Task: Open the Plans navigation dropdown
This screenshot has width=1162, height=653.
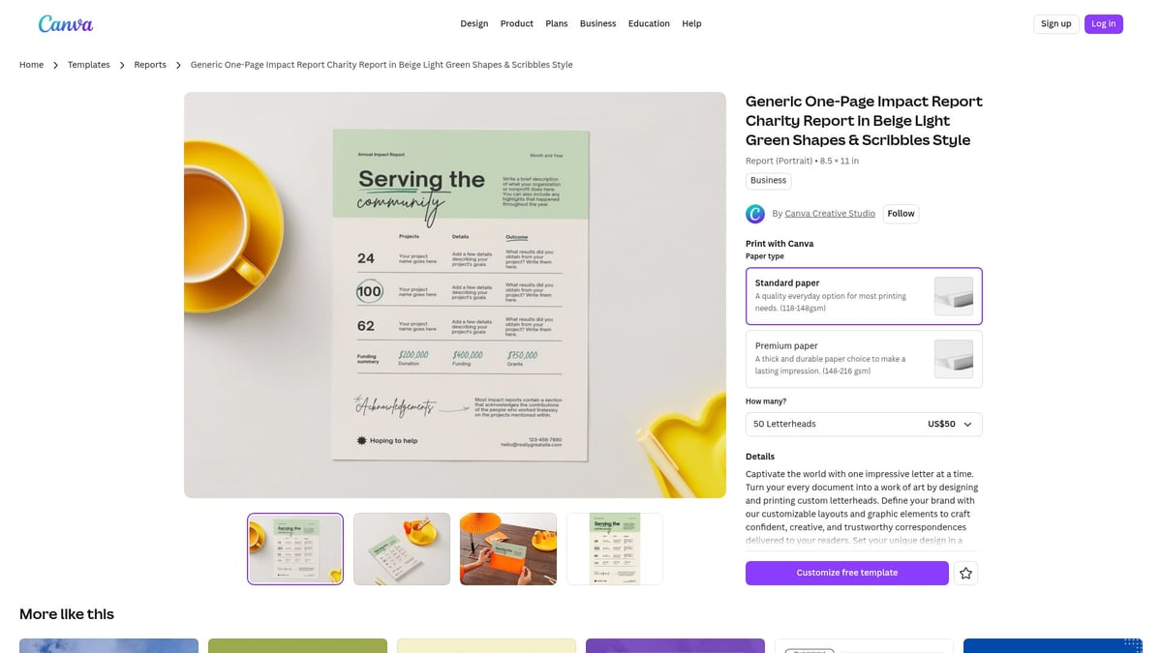Action: (556, 23)
